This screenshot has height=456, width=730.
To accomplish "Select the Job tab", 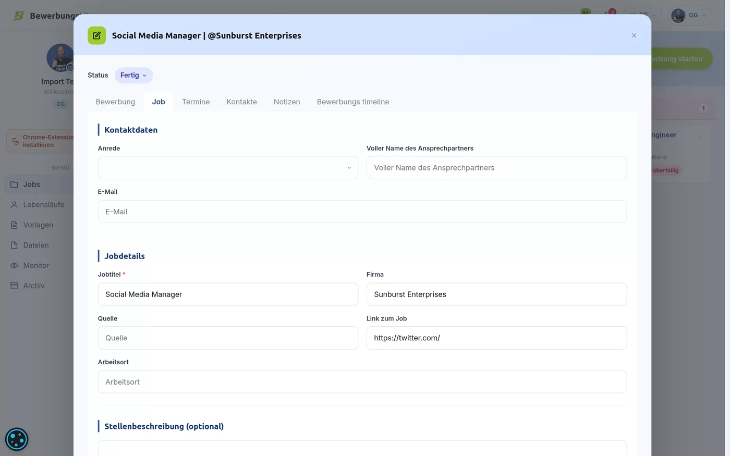I will pyautogui.click(x=159, y=102).
